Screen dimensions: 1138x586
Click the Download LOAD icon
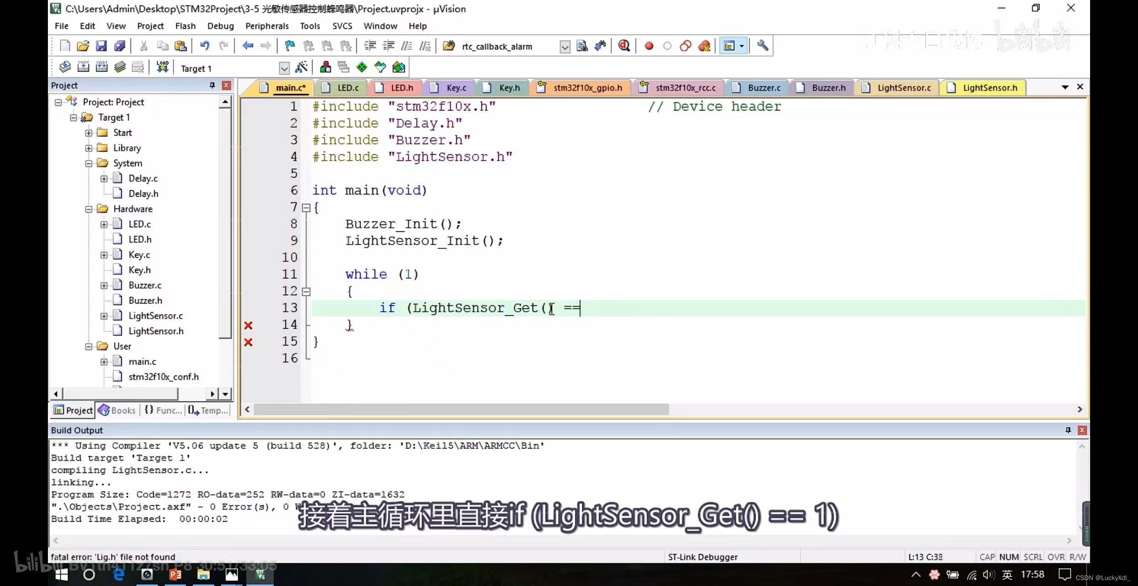[162, 68]
